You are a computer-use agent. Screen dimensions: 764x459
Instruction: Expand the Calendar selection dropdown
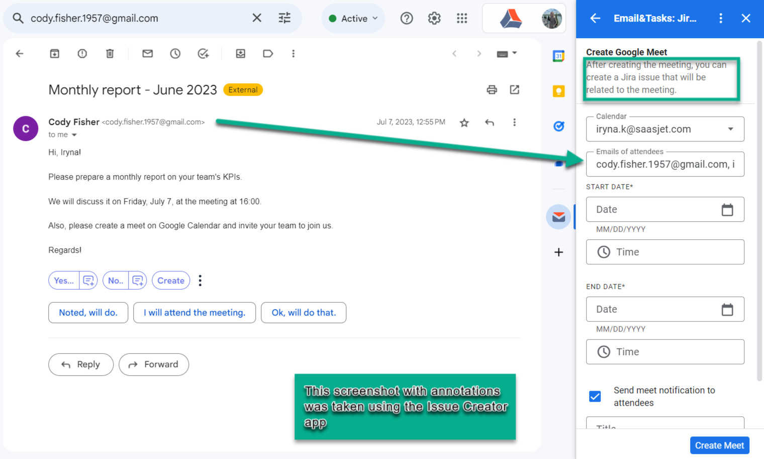point(731,129)
